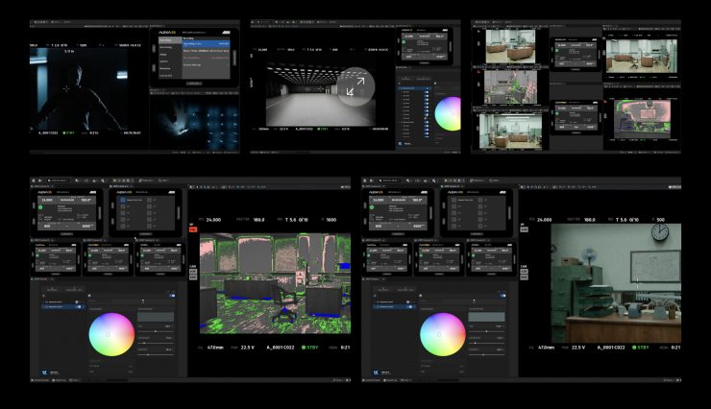
Task: Click the color wheel in bottom-left window
Action: click(x=111, y=334)
